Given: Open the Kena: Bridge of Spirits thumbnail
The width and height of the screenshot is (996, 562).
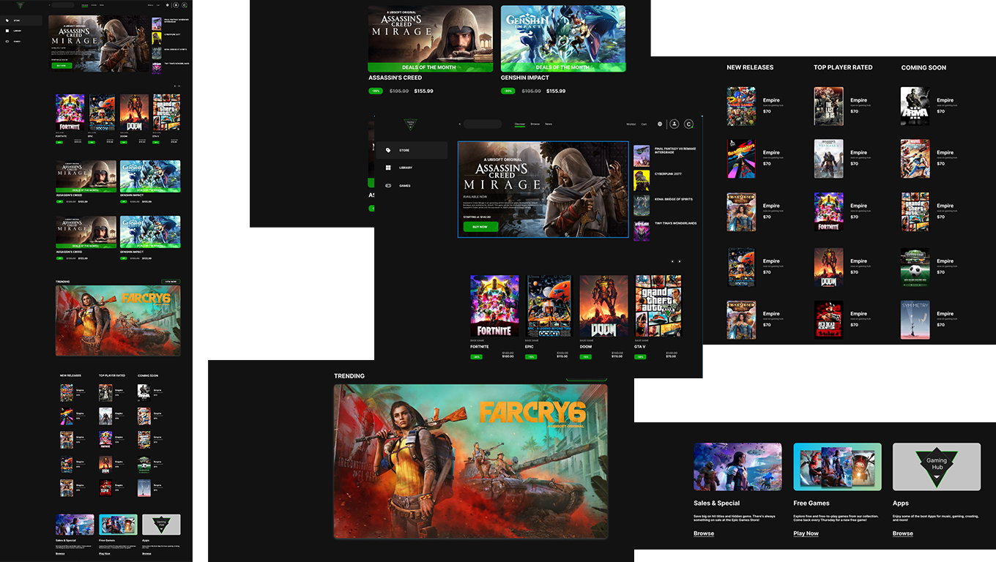Looking at the screenshot, I should (642, 205).
